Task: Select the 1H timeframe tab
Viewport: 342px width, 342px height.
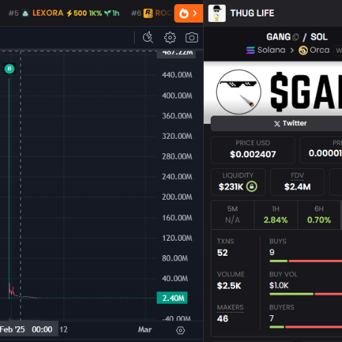Action: [x=276, y=215]
